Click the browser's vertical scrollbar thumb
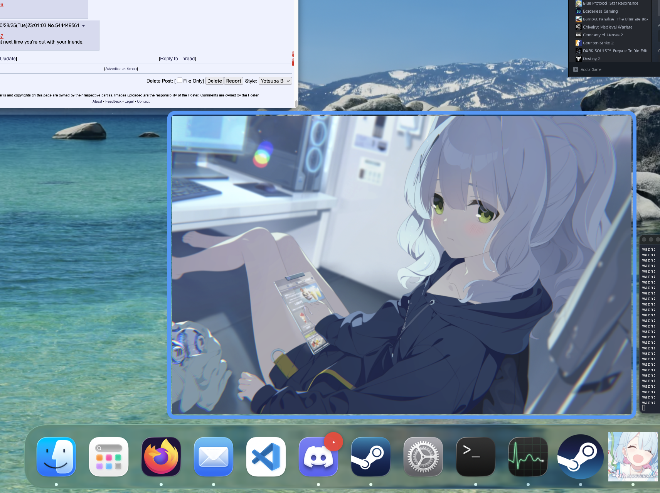The height and width of the screenshot is (493, 660). click(296, 104)
